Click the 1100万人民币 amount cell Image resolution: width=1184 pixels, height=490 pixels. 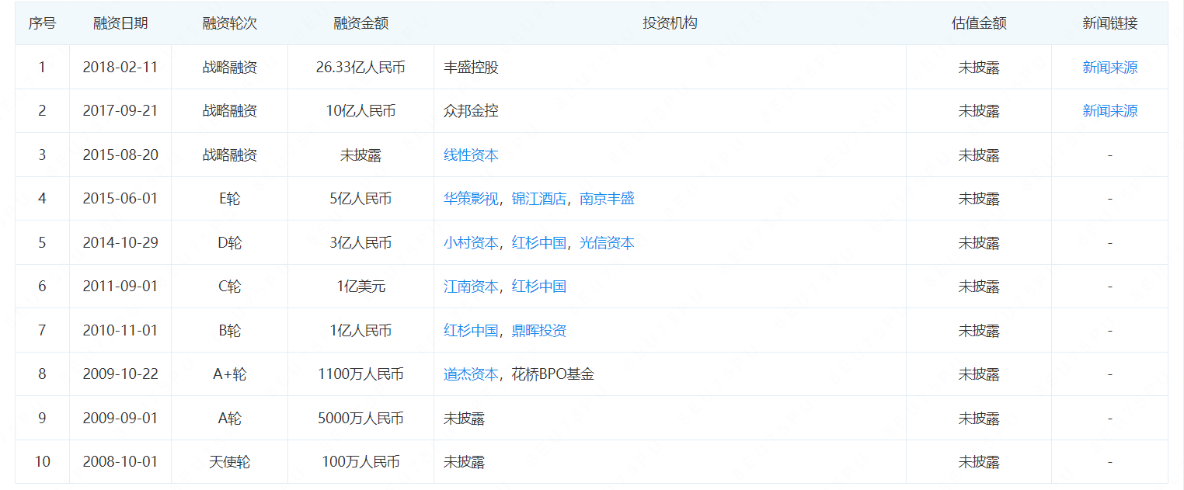pos(360,374)
